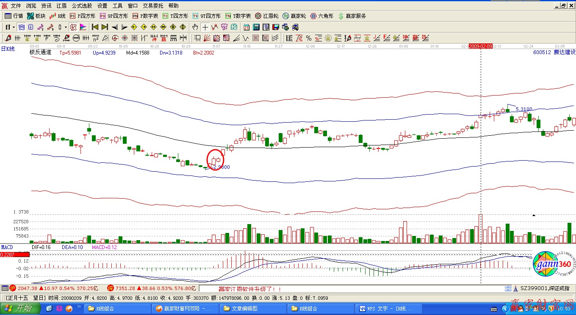Select the percent (%) drawing tool

(x=309, y=38)
